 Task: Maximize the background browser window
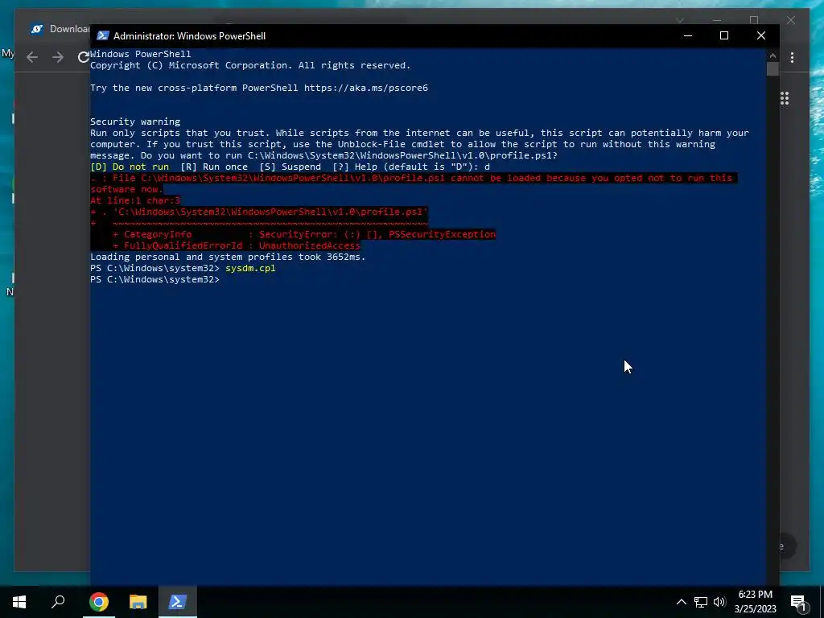[753, 20]
